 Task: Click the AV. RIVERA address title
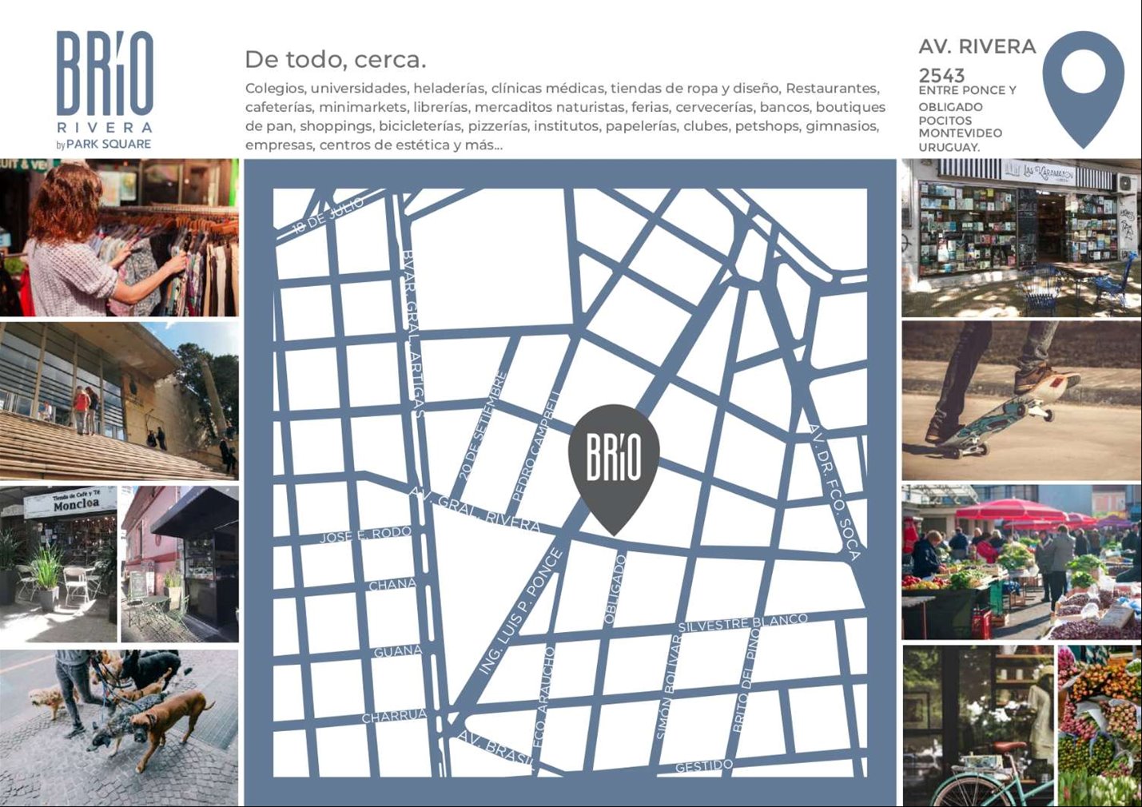click(977, 47)
